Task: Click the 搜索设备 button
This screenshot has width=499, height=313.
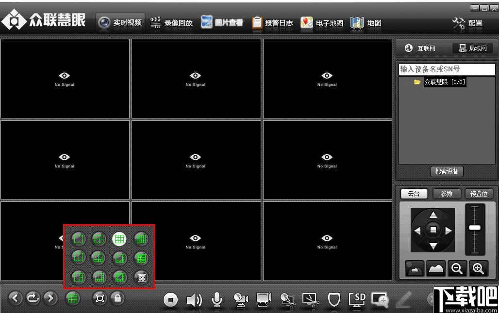Action: [x=447, y=171]
